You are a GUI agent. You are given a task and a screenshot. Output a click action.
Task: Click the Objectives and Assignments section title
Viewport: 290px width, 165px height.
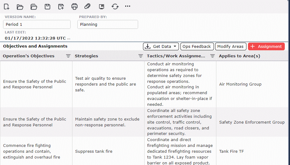(35, 46)
